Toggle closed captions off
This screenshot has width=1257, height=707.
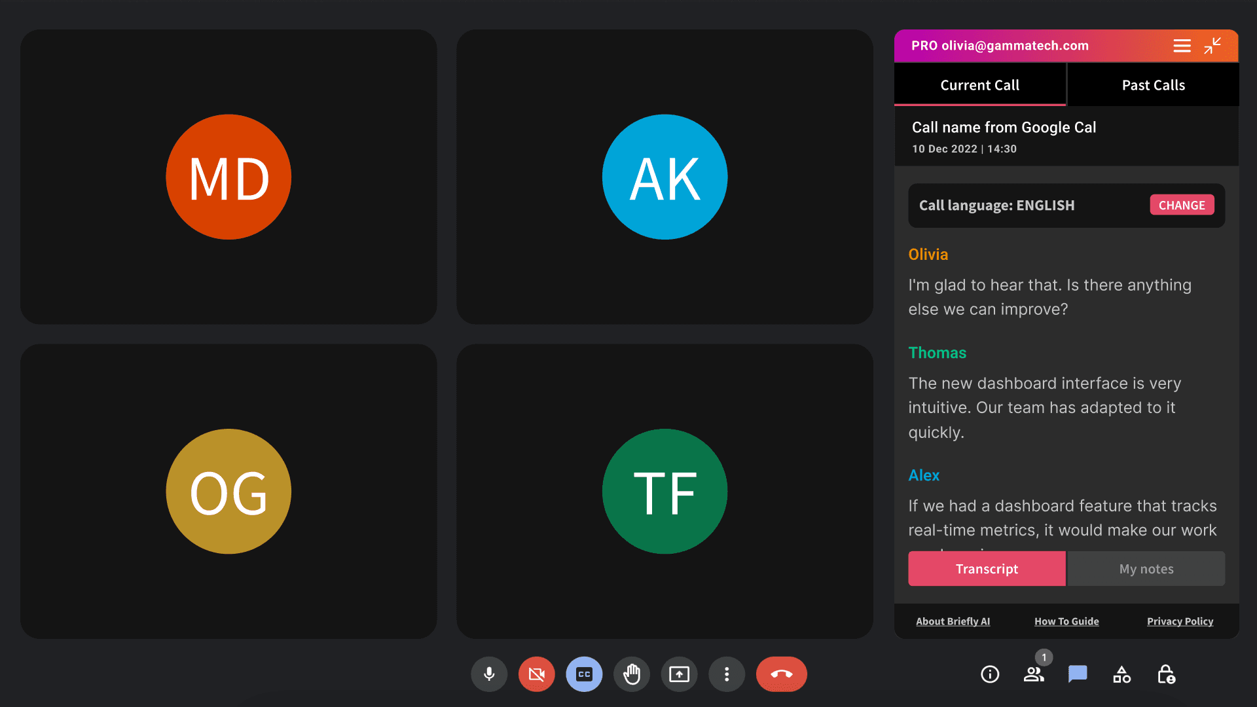584,674
